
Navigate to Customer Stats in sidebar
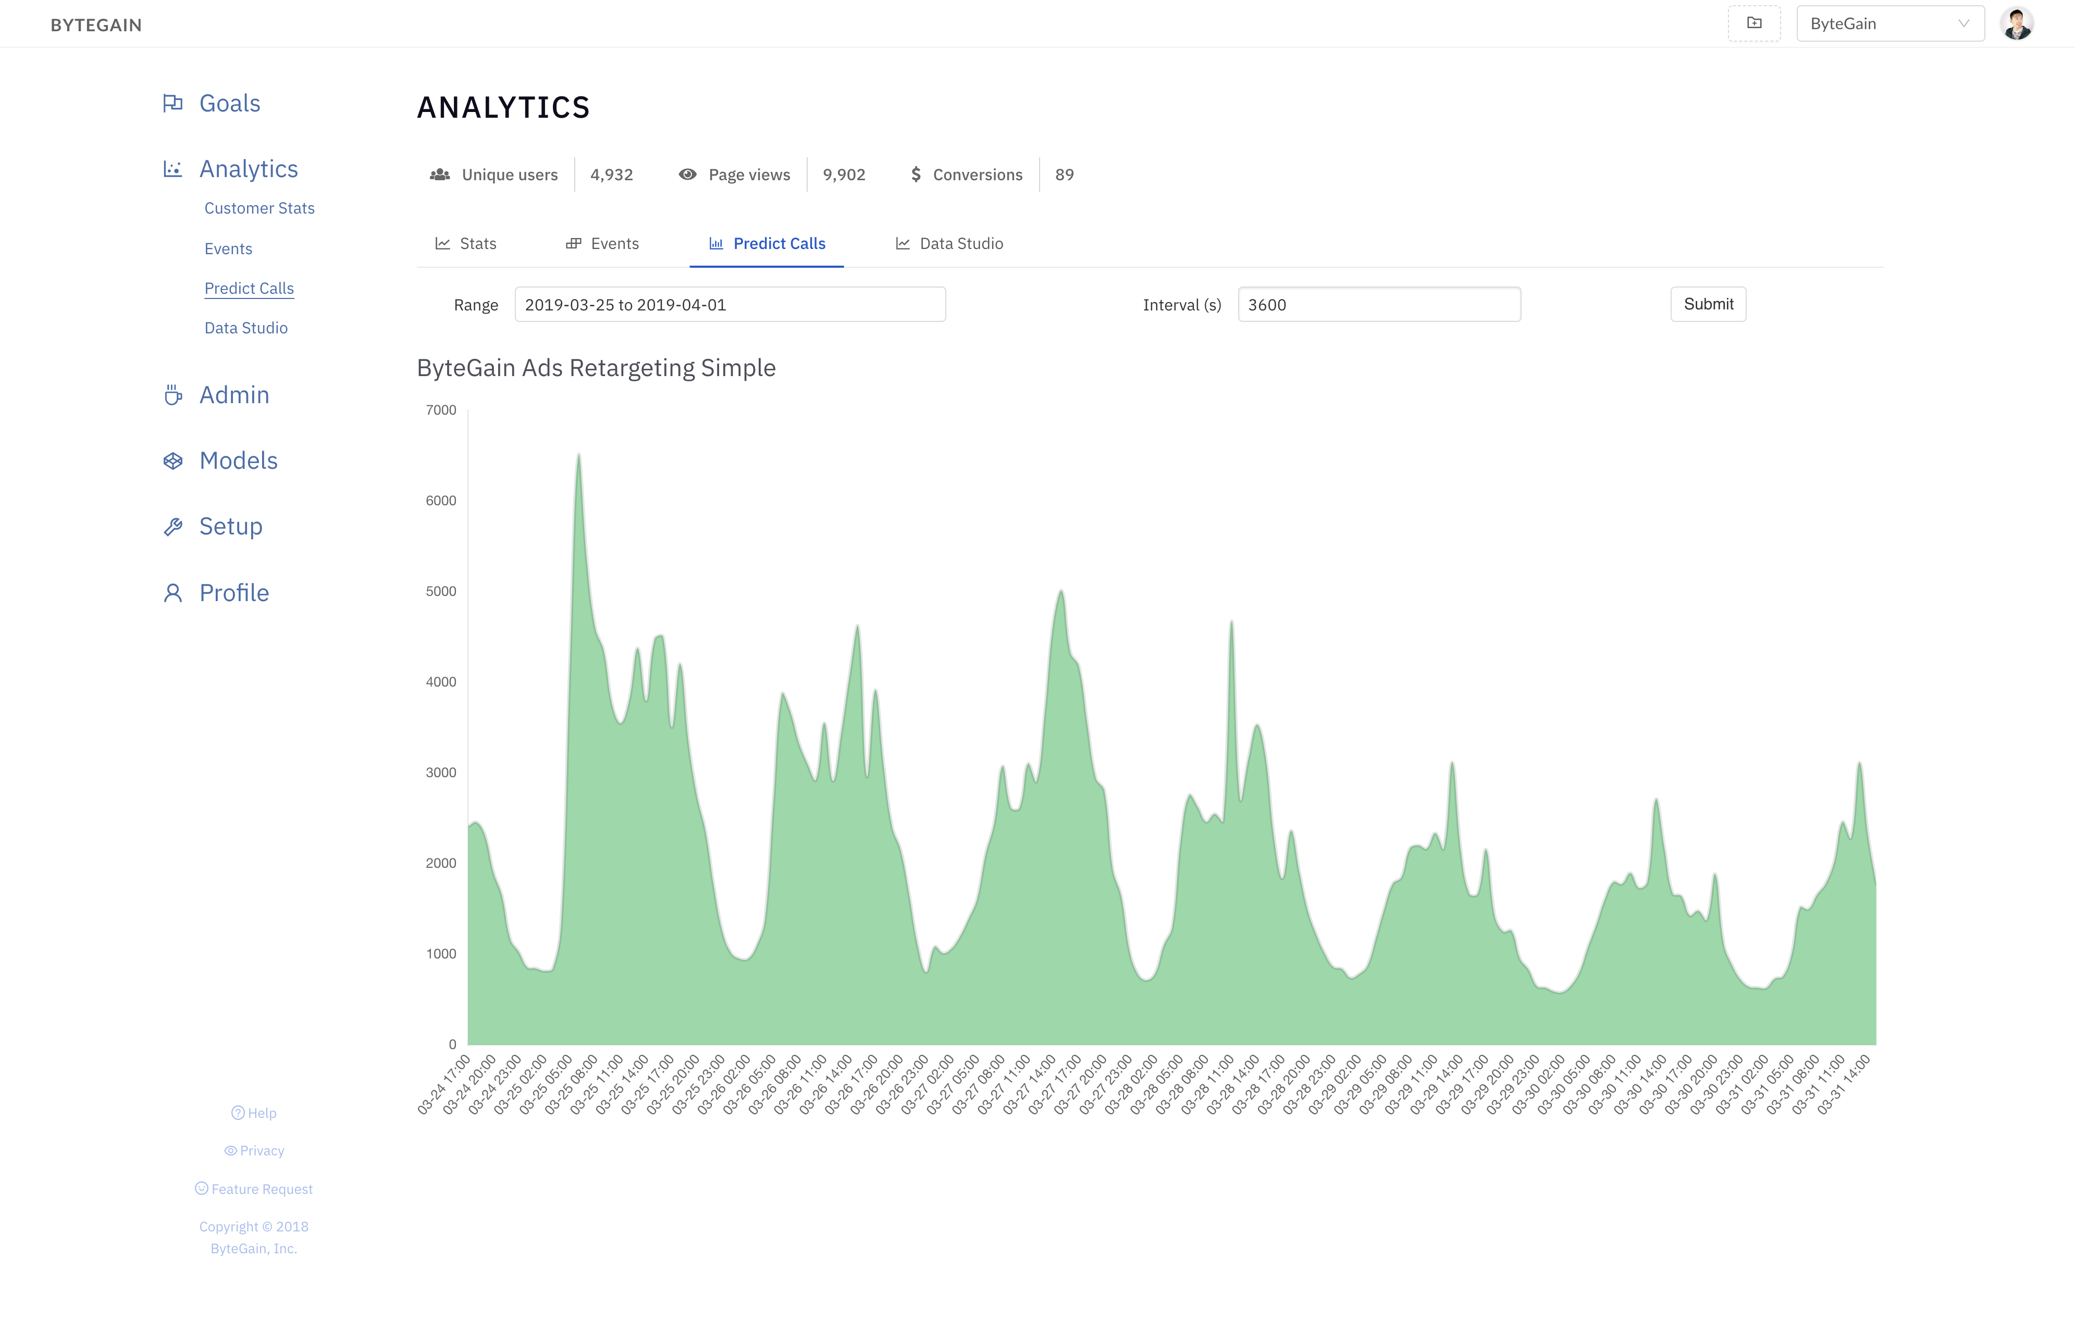coord(258,207)
